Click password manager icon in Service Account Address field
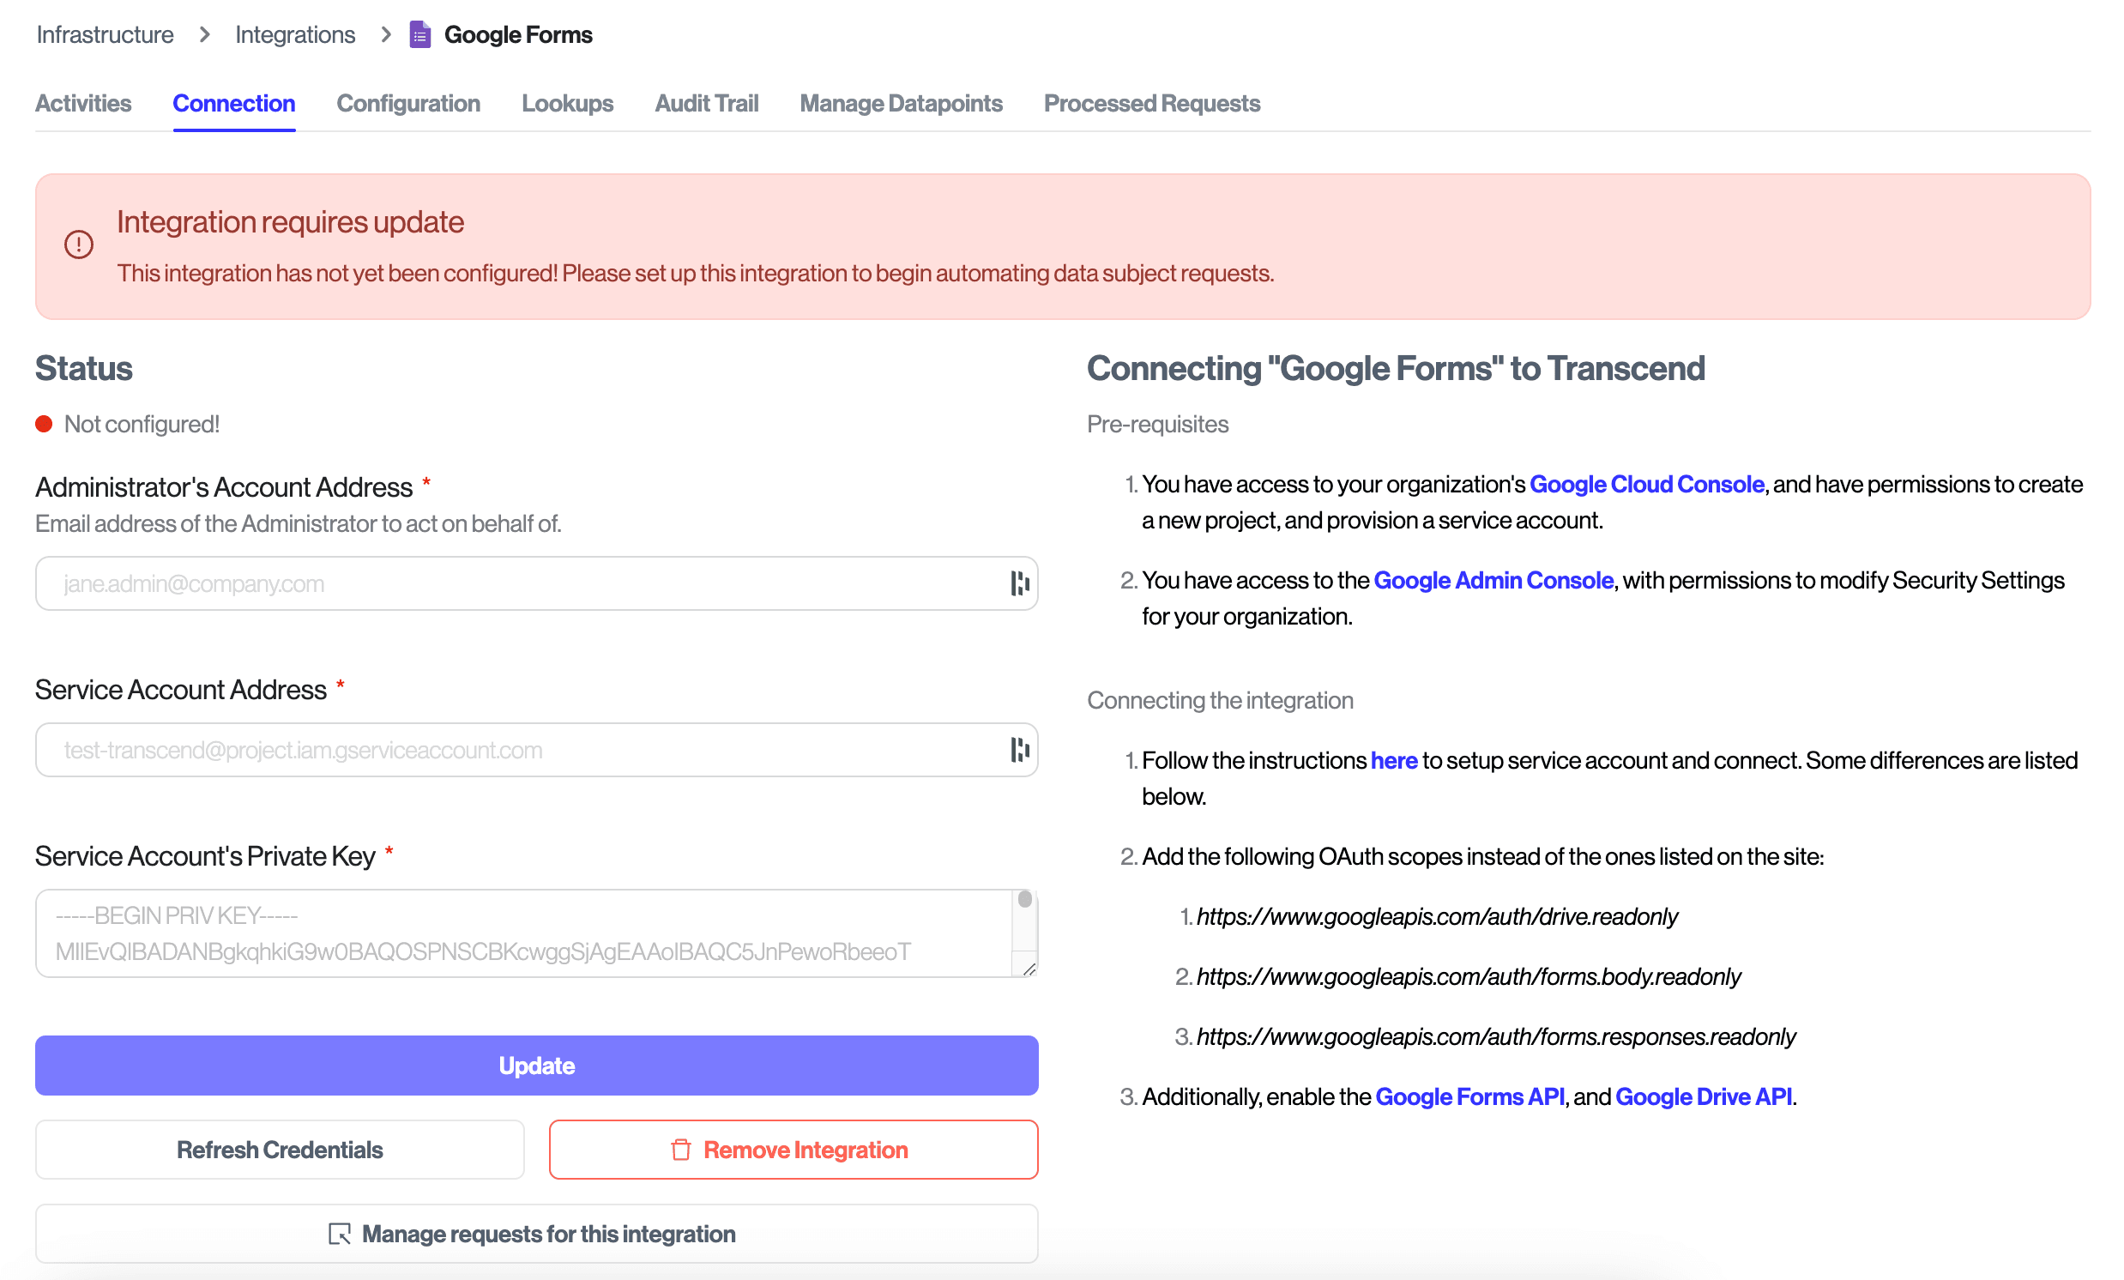The width and height of the screenshot is (2124, 1280). click(x=1020, y=750)
